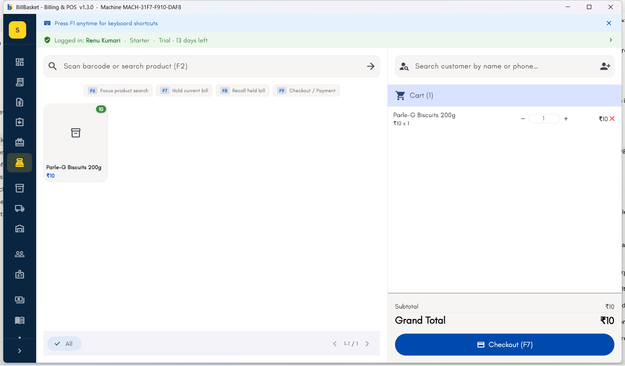
Task: Click the green 10 stock badge
Action: tap(101, 109)
